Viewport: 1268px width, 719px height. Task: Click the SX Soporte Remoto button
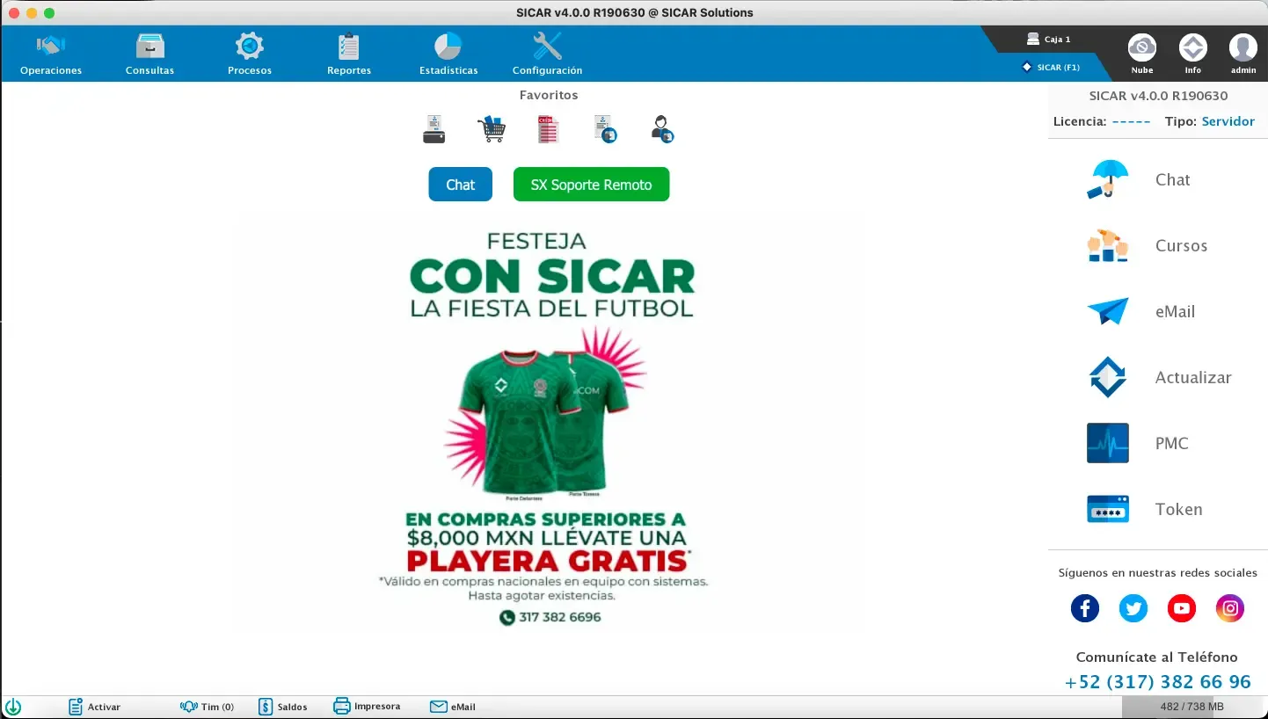[x=592, y=185]
